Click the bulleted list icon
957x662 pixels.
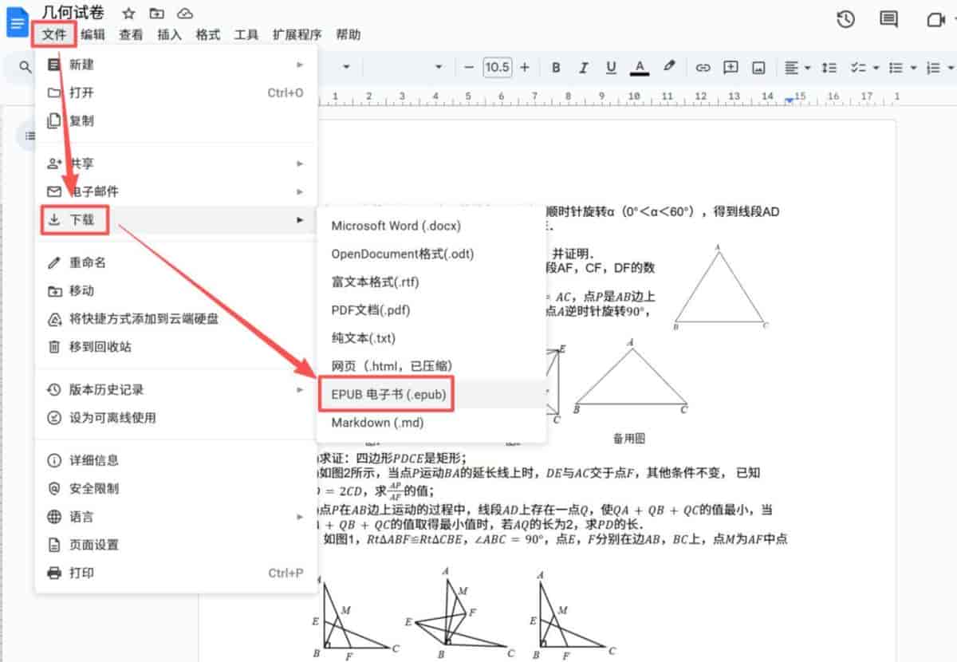tap(896, 68)
